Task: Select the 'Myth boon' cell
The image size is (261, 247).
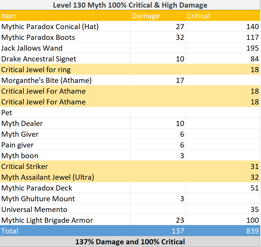Action: click(65, 156)
